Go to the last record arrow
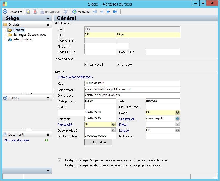The image size is (220, 181). point(115,12)
